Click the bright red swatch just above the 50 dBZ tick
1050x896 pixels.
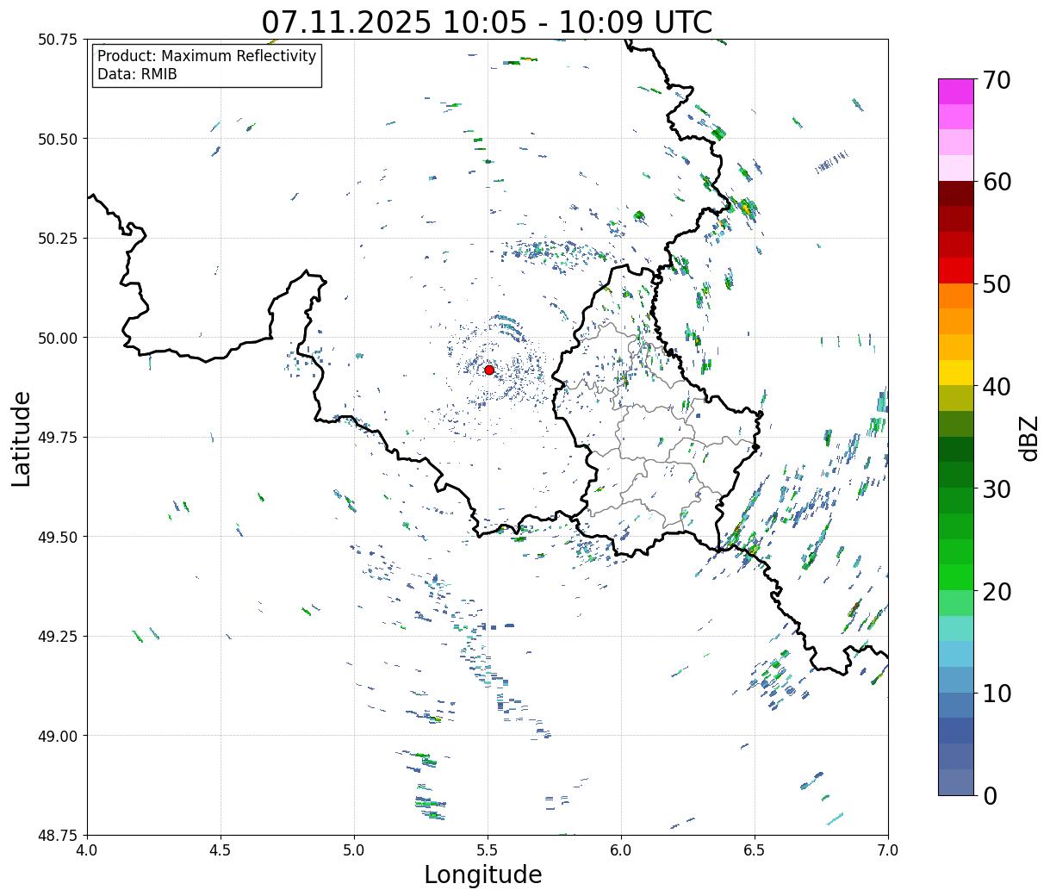click(x=956, y=271)
